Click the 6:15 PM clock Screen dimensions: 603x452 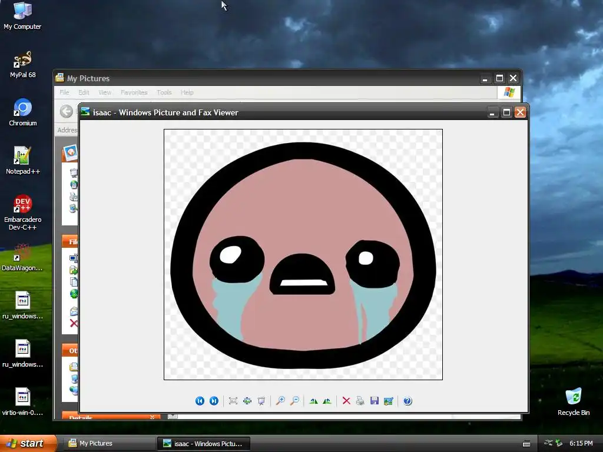581,443
